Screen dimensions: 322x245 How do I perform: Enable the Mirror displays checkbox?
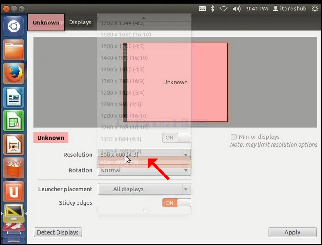click(233, 137)
